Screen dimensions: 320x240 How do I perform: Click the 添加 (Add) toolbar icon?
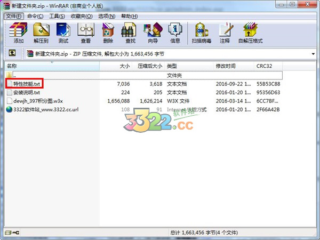coord(18,30)
